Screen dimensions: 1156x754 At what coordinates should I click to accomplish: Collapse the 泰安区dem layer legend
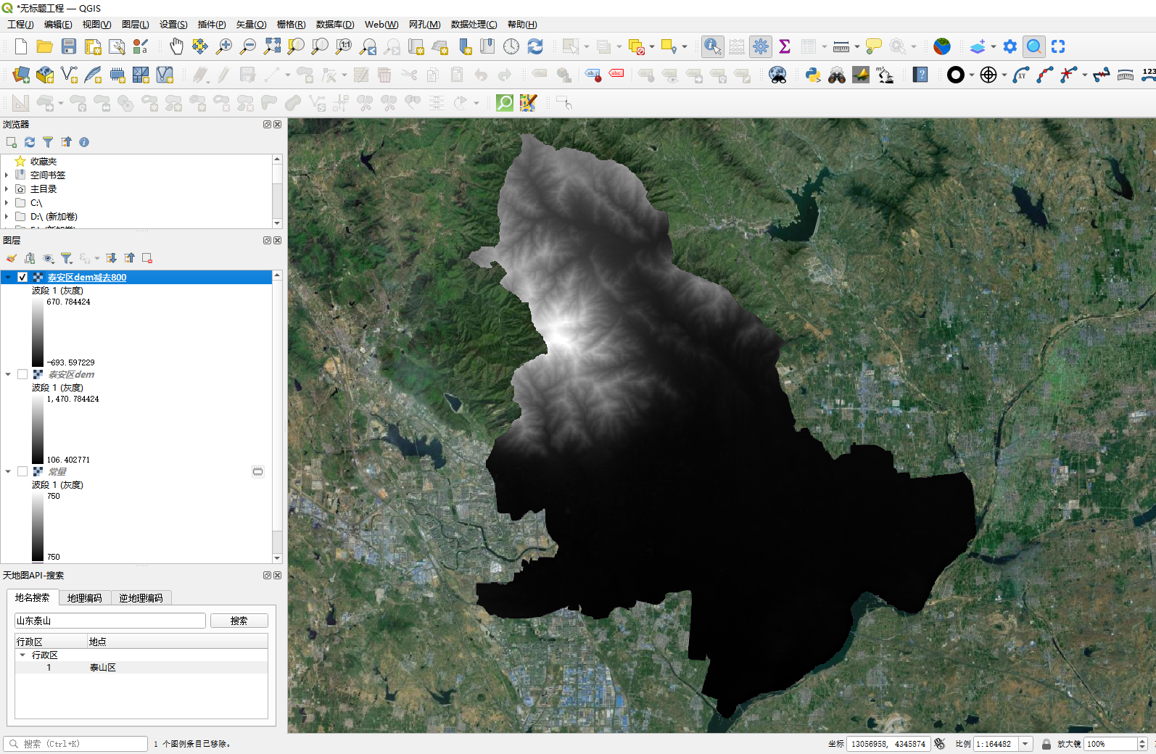point(8,374)
